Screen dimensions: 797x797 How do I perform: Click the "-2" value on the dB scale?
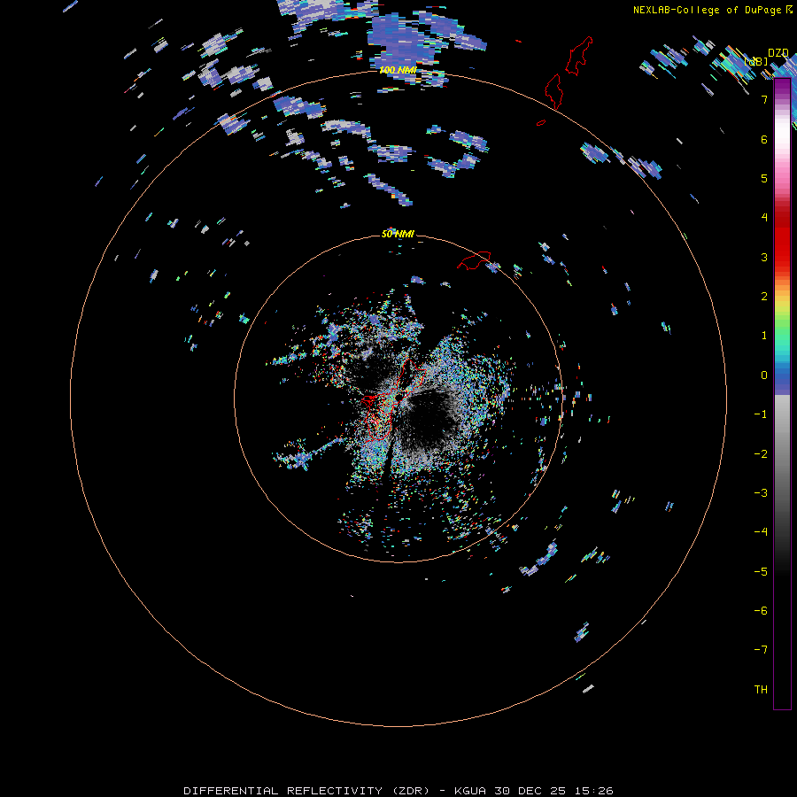(x=761, y=454)
